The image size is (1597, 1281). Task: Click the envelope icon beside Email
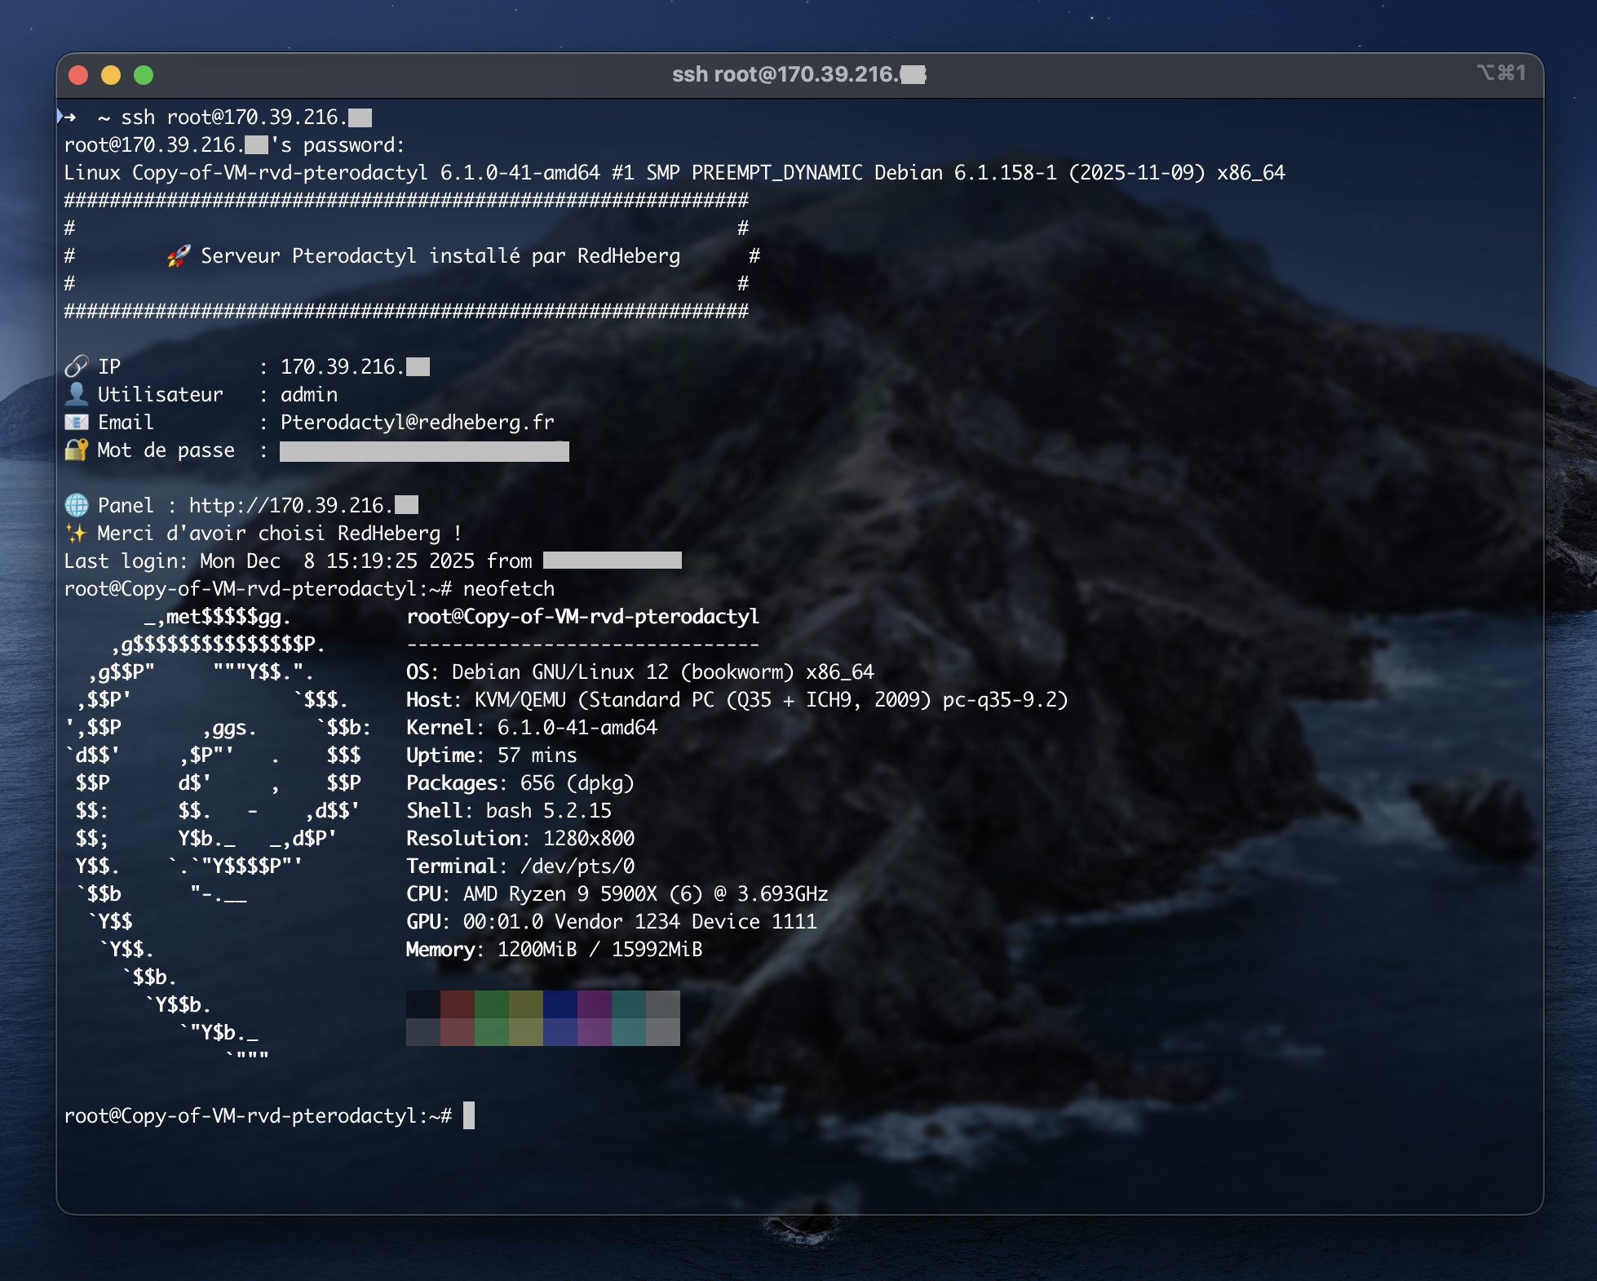pos(76,422)
